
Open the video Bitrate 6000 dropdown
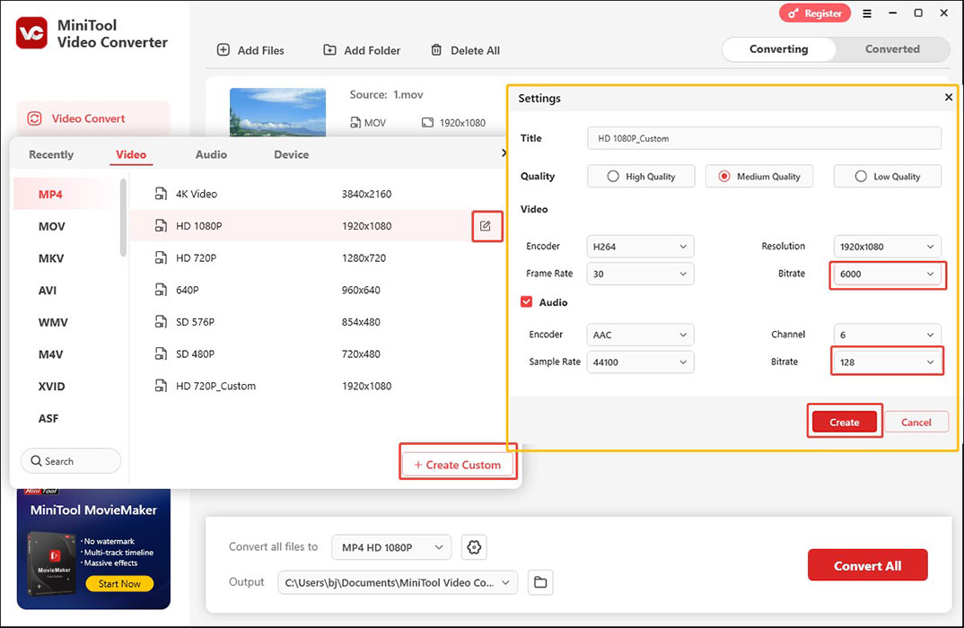point(887,274)
